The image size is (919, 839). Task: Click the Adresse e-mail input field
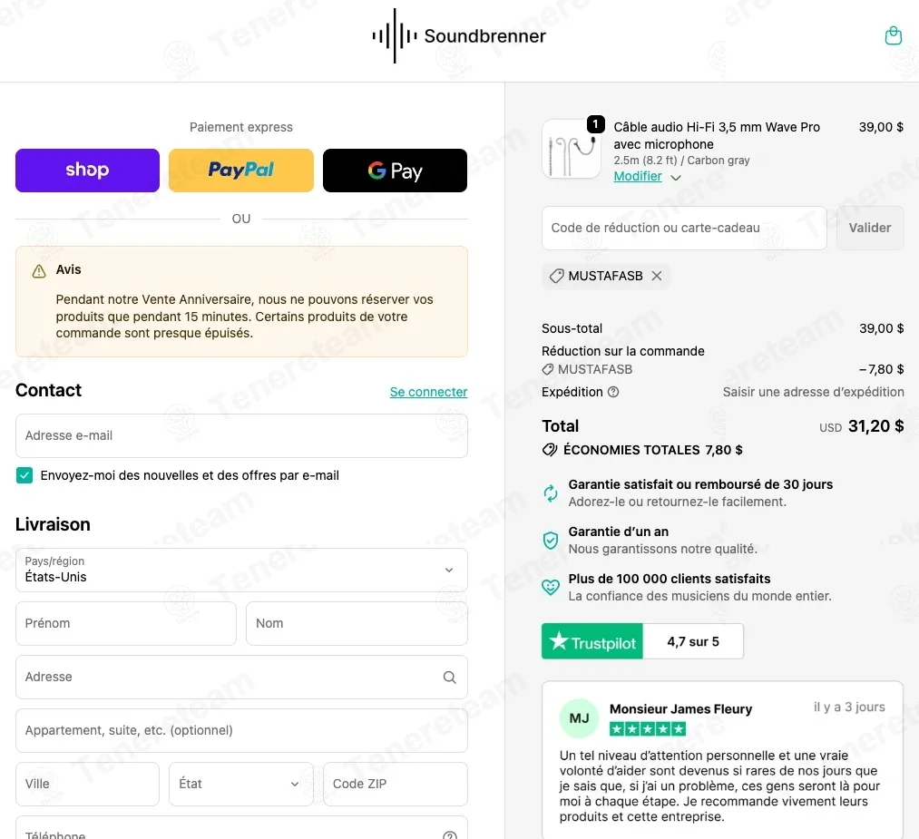(x=241, y=436)
